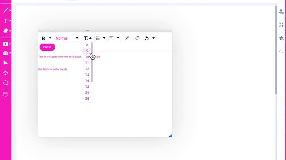Click the search magnifier on right

tap(281, 52)
